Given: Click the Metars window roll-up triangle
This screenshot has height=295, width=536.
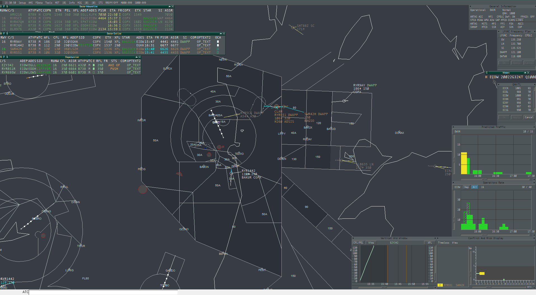Looking at the screenshot, I should (525, 73).
